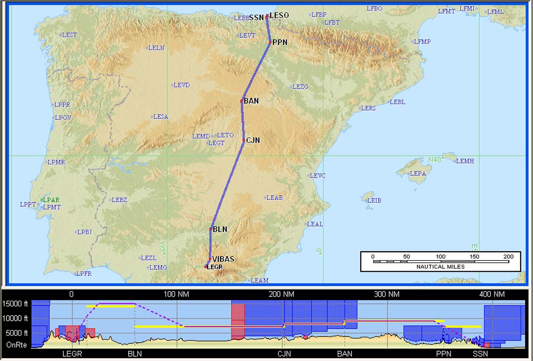Select the BLN label in elevation profile
The width and height of the screenshot is (533, 361).
click(135, 354)
